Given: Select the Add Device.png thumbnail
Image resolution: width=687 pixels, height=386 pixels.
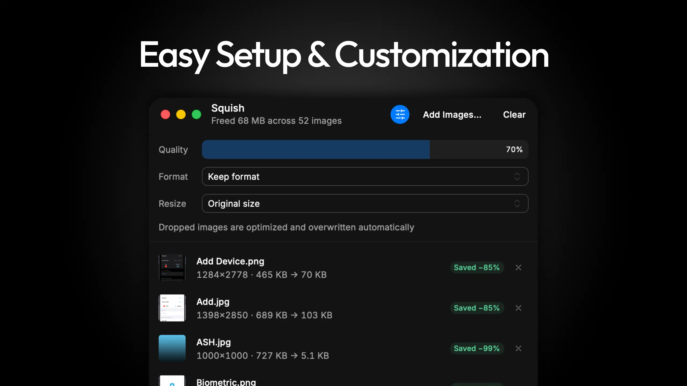Looking at the screenshot, I should [x=172, y=268].
